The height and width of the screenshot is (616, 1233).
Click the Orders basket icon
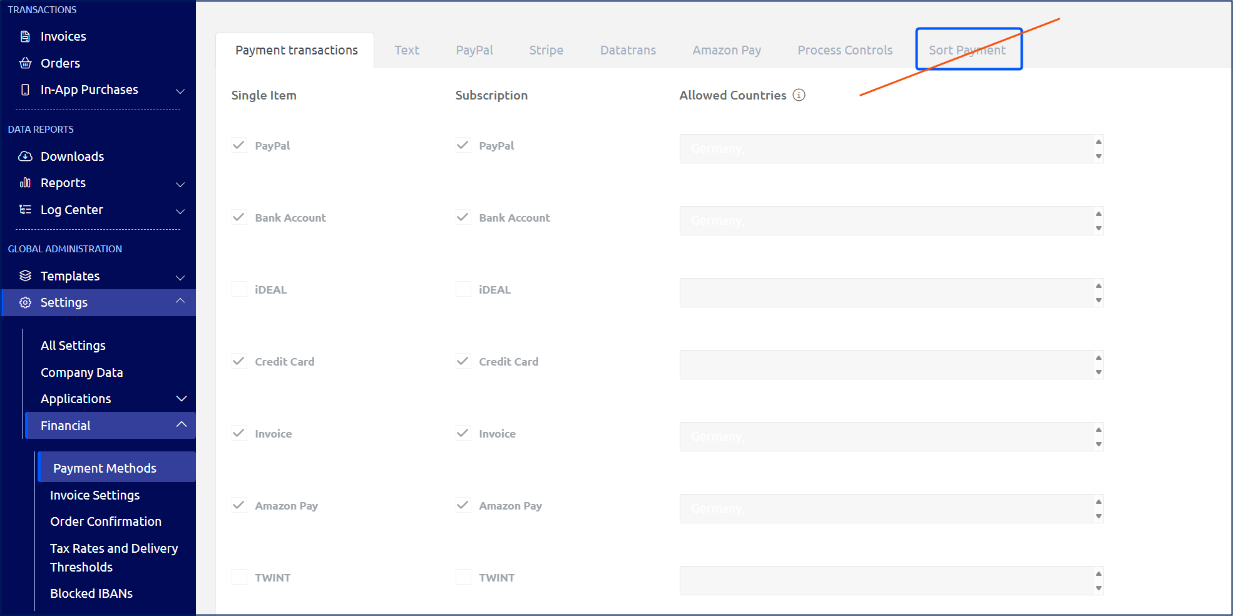[25, 63]
